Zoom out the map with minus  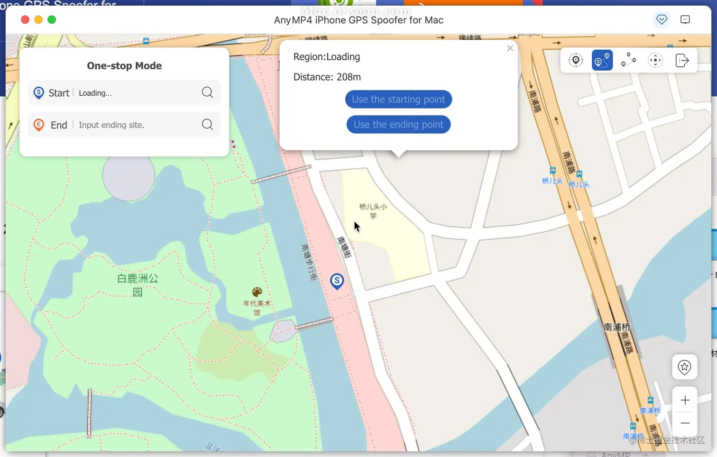[x=685, y=423]
